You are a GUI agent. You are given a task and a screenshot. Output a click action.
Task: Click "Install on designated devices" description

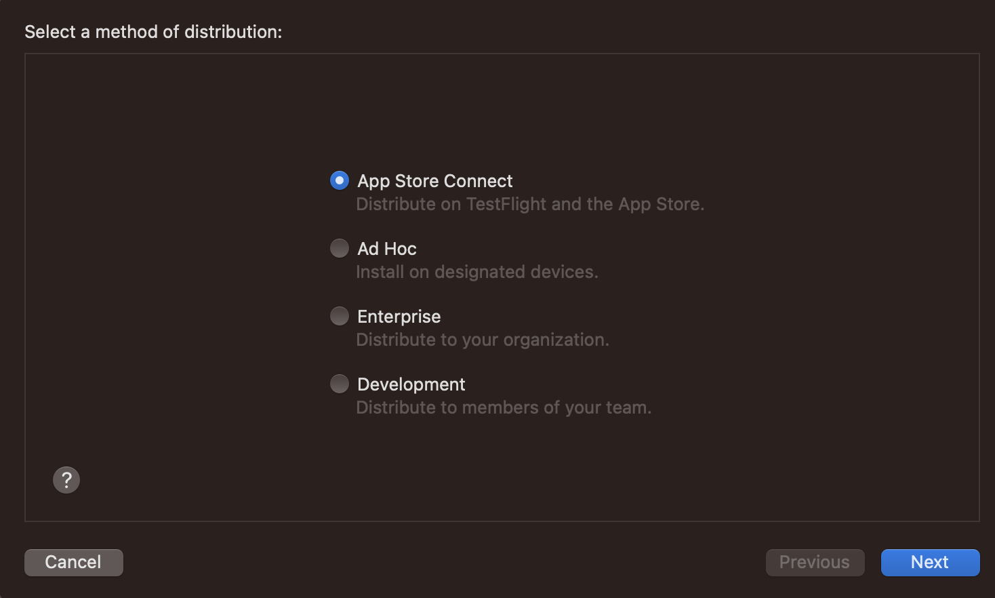point(476,272)
